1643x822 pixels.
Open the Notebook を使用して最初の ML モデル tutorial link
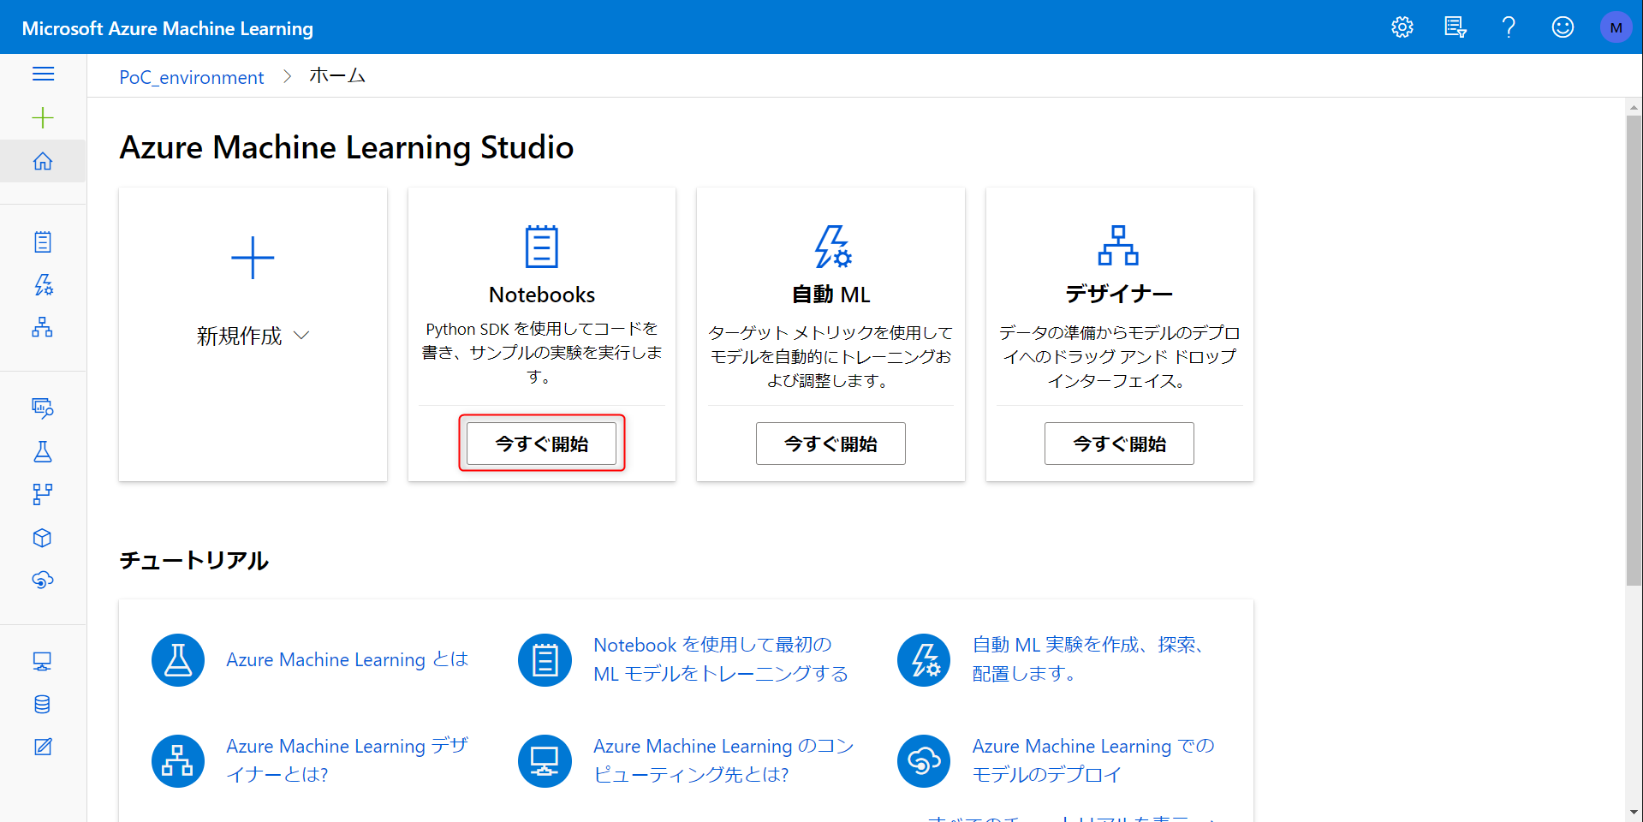click(x=721, y=659)
